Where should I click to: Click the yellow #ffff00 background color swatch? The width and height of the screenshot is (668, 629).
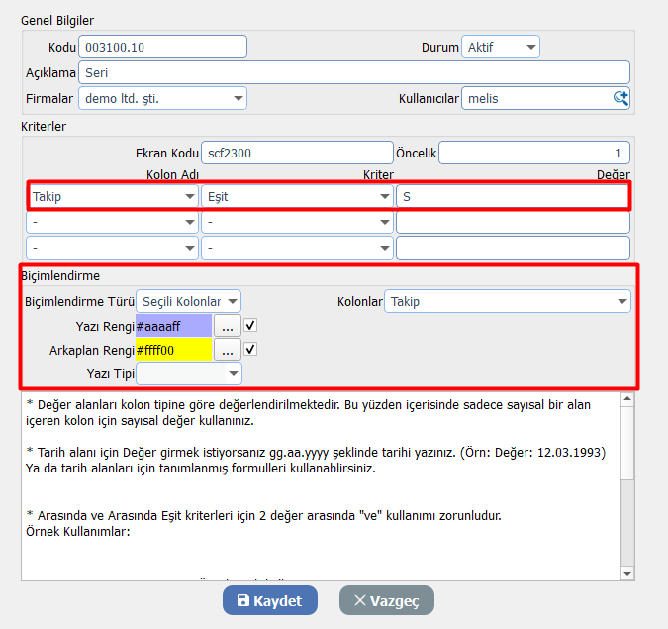[173, 350]
